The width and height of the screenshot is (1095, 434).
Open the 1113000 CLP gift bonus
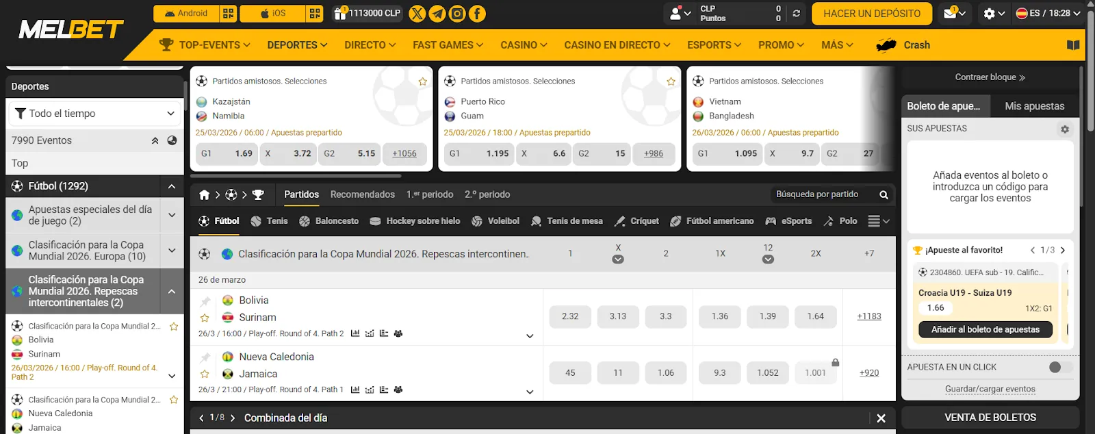pos(367,13)
